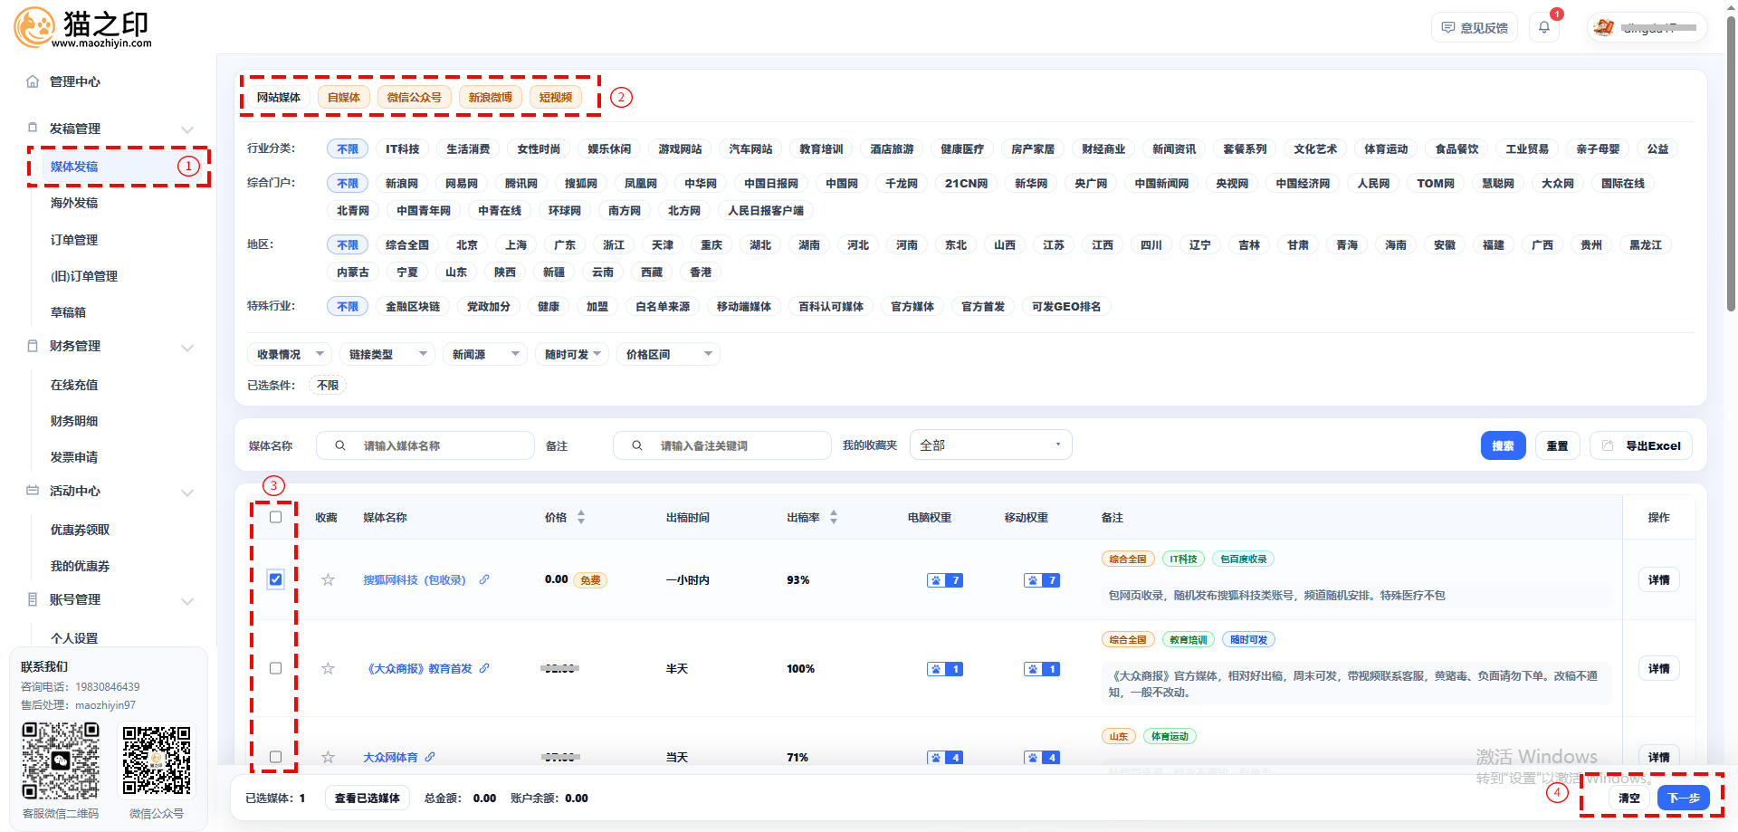
Task: Open 订单管理 in the sidebar
Action: tap(74, 240)
